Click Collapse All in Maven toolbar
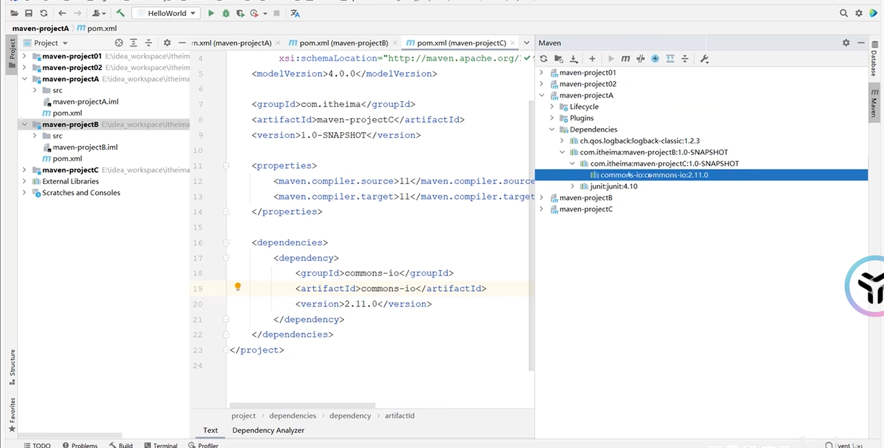This screenshot has height=448, width=884. (684, 58)
